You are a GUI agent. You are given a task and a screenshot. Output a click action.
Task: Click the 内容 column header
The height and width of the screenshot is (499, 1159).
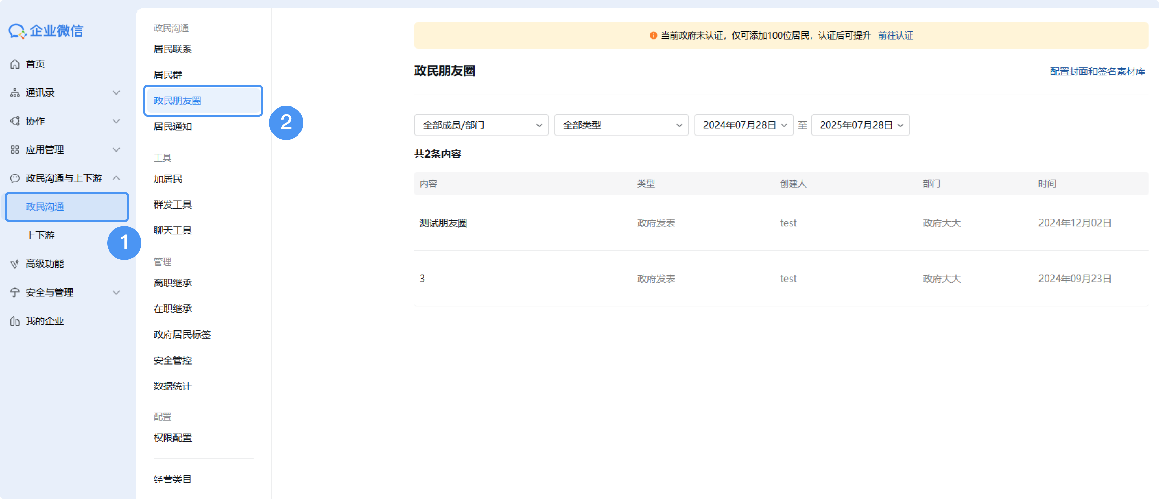[x=428, y=183]
